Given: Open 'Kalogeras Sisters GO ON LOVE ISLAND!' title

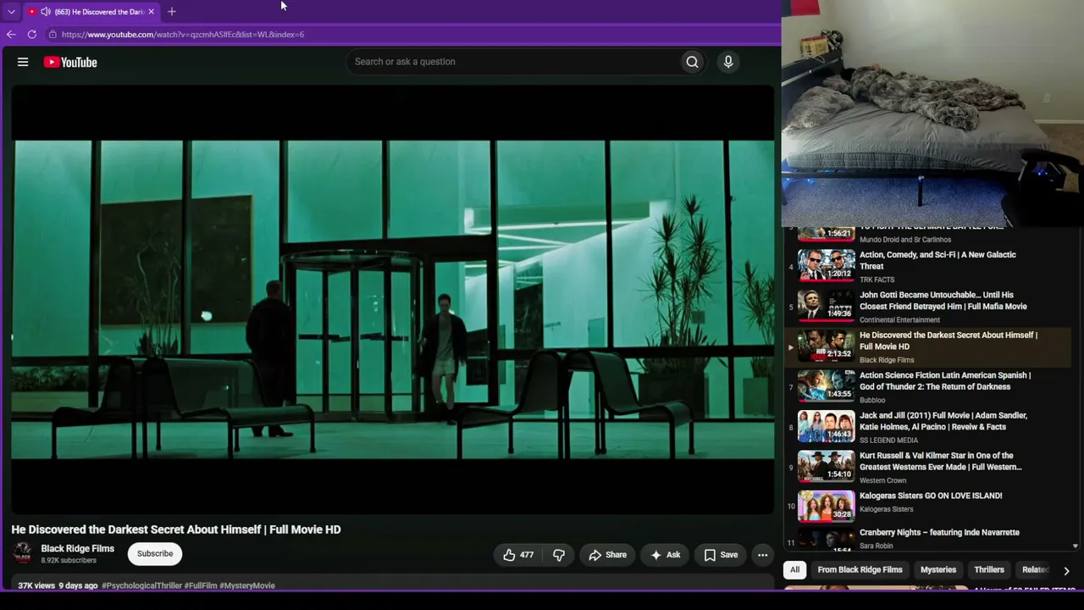Looking at the screenshot, I should point(931,496).
